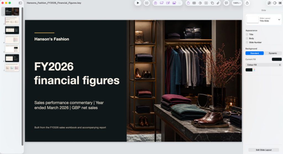
Task: Click the slide layout preview thumbnail in inspector
Action: [x=253, y=20]
